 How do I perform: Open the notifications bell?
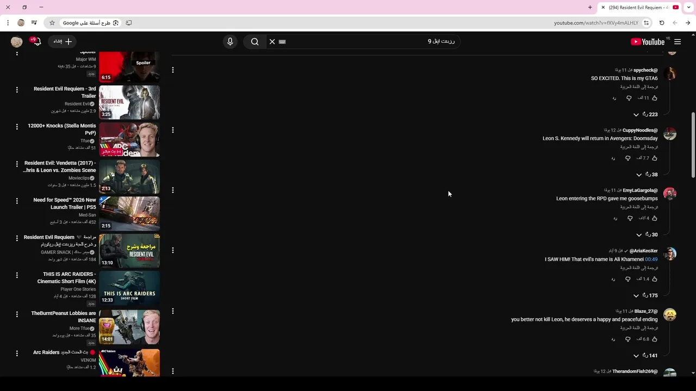(x=37, y=42)
